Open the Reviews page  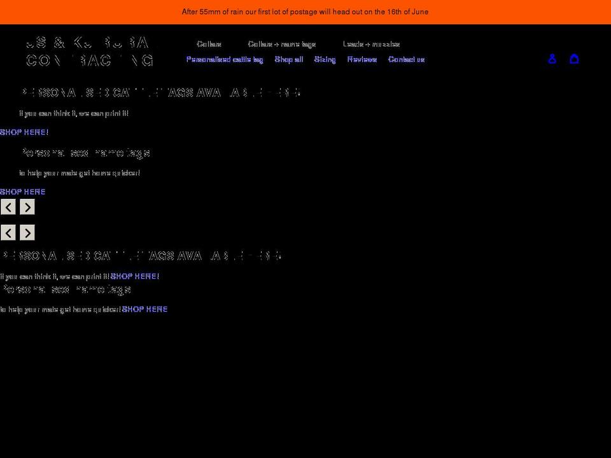tap(362, 59)
